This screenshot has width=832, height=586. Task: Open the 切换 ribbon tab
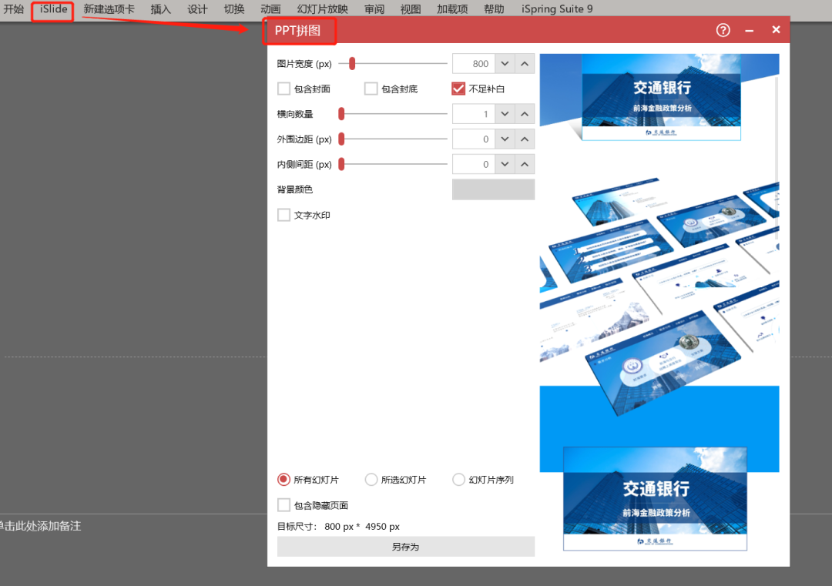(234, 9)
